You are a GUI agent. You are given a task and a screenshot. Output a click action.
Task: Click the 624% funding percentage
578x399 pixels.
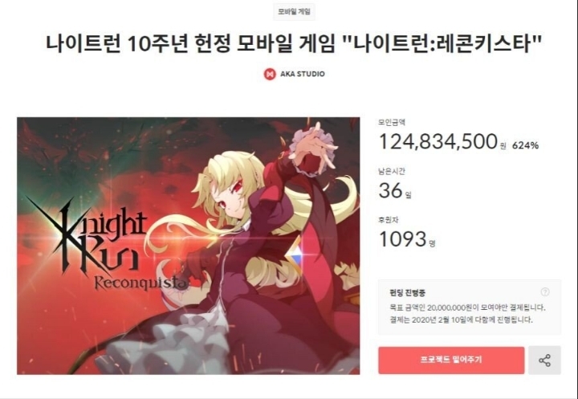click(x=525, y=145)
